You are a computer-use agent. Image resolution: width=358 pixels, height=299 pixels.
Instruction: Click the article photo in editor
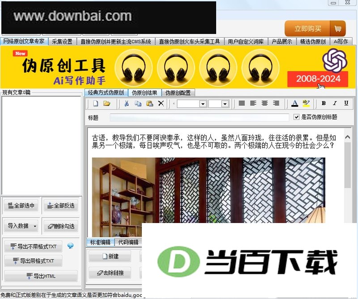[209, 190]
